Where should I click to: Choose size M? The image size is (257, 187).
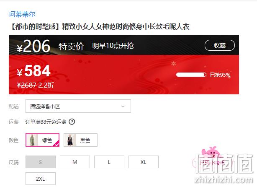click(75, 162)
